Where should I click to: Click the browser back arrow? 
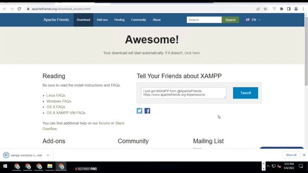point(5,9)
